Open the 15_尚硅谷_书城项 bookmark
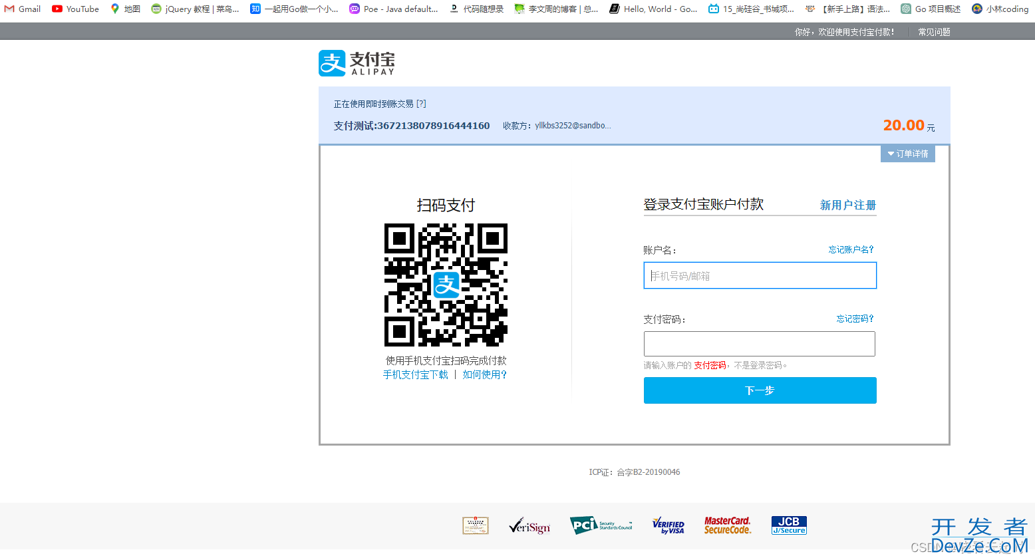1035x560 pixels. pyautogui.click(x=751, y=9)
